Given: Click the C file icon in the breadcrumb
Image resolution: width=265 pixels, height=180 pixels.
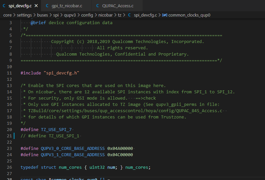Looking at the screenshot, I should (129, 15).
